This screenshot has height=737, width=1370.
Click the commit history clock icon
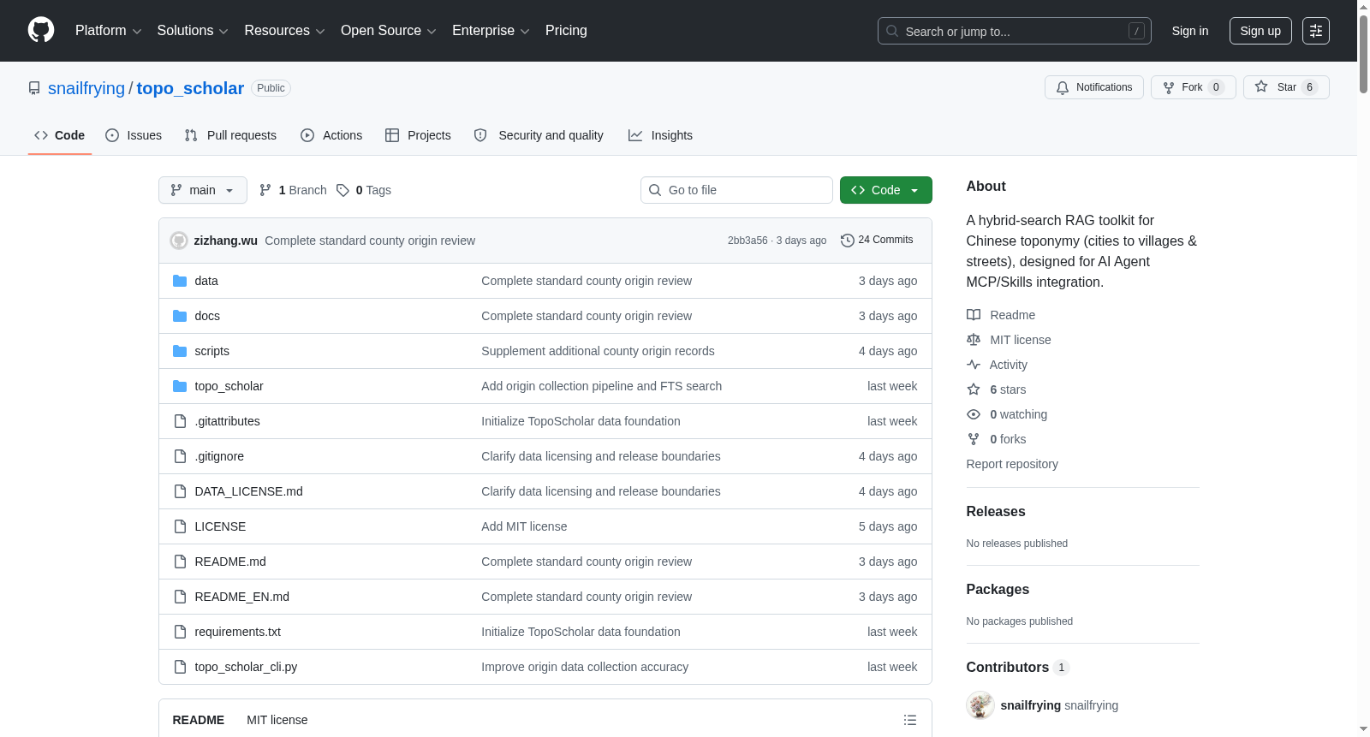tap(848, 241)
